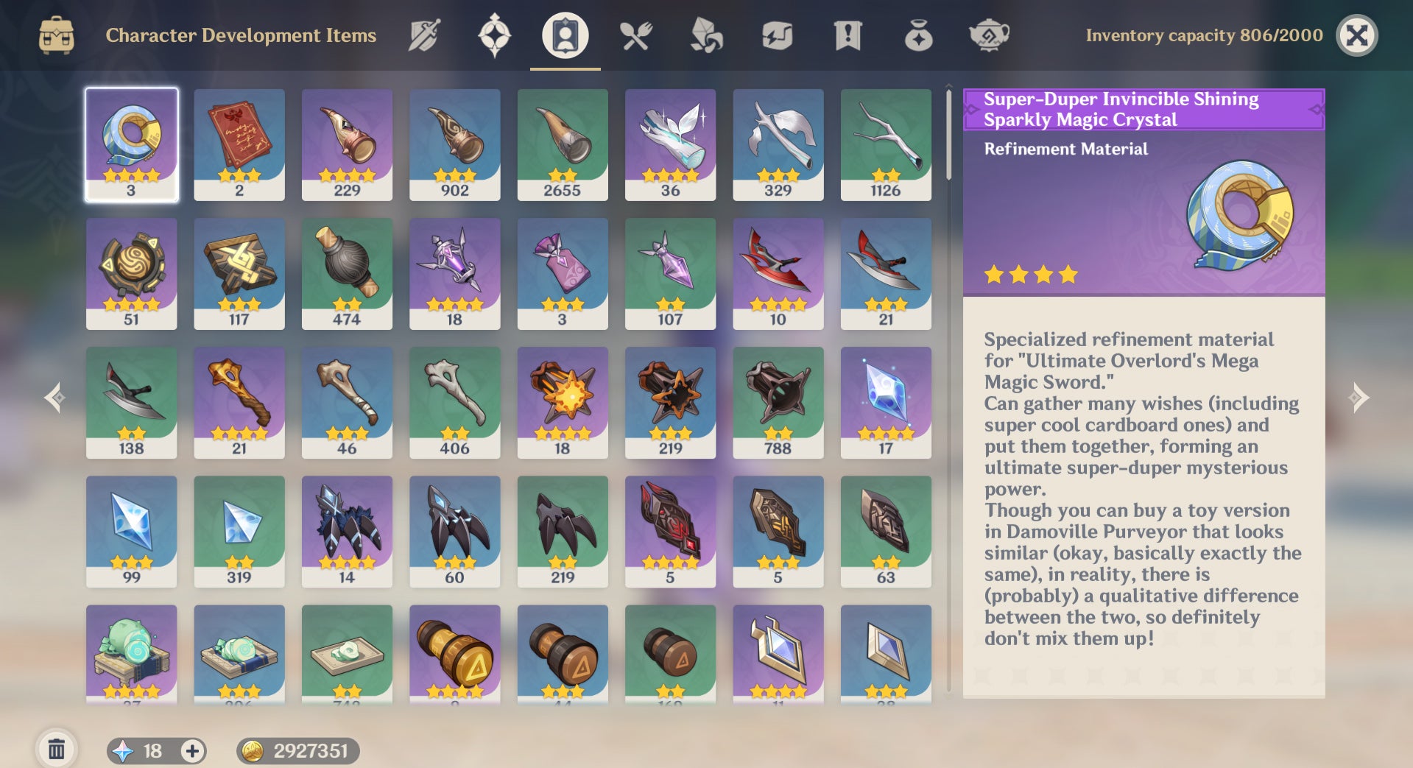
Task: Add Primogems with the plus button
Action: click(192, 751)
